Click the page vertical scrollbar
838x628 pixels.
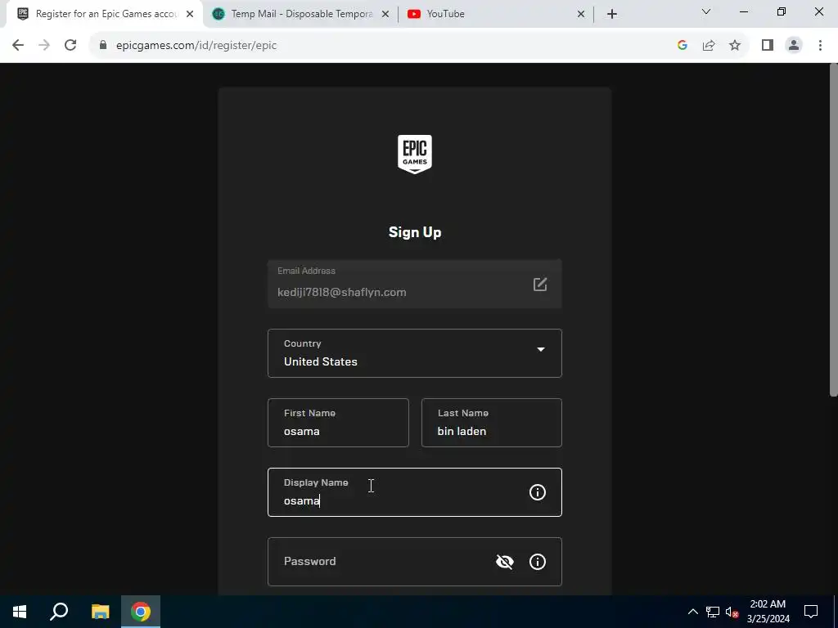[833, 230]
